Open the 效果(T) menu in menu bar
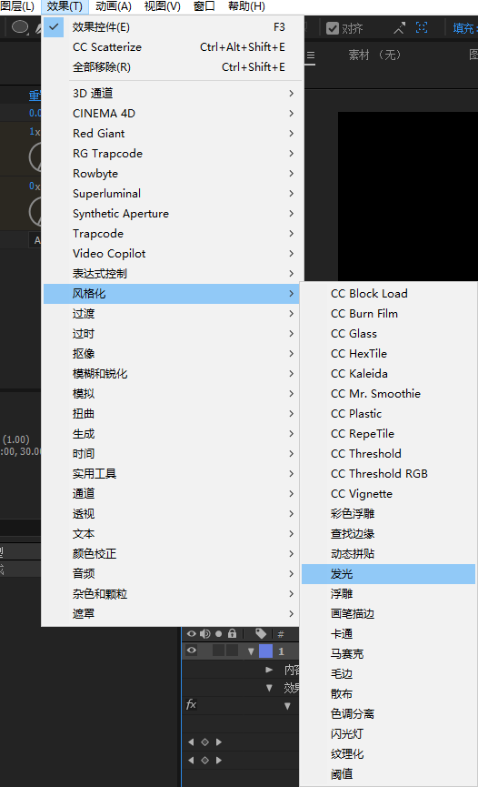 65,6
